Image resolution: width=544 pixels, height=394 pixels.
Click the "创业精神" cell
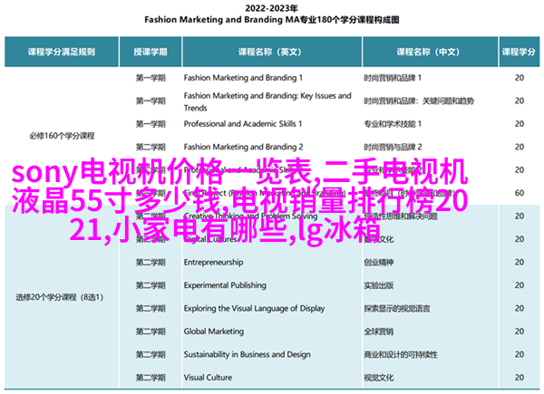click(378, 263)
